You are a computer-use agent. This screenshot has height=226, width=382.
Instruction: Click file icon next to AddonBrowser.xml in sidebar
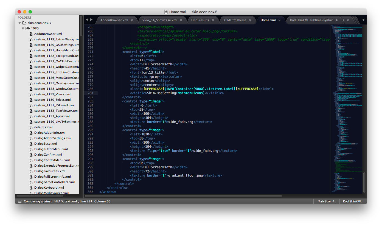[31, 34]
